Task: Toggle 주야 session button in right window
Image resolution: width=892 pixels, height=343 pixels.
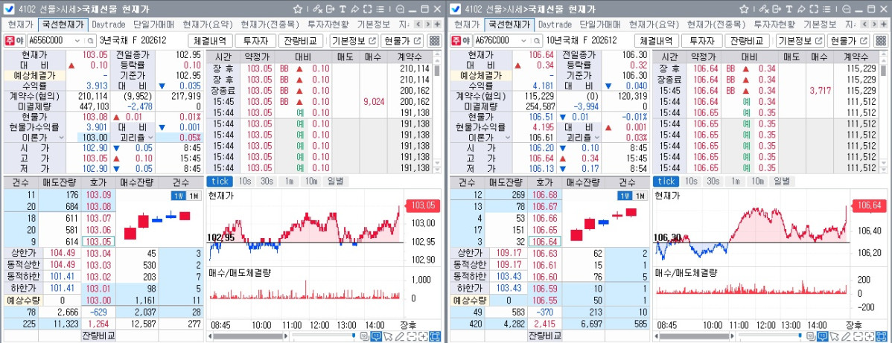Action: coord(461,41)
